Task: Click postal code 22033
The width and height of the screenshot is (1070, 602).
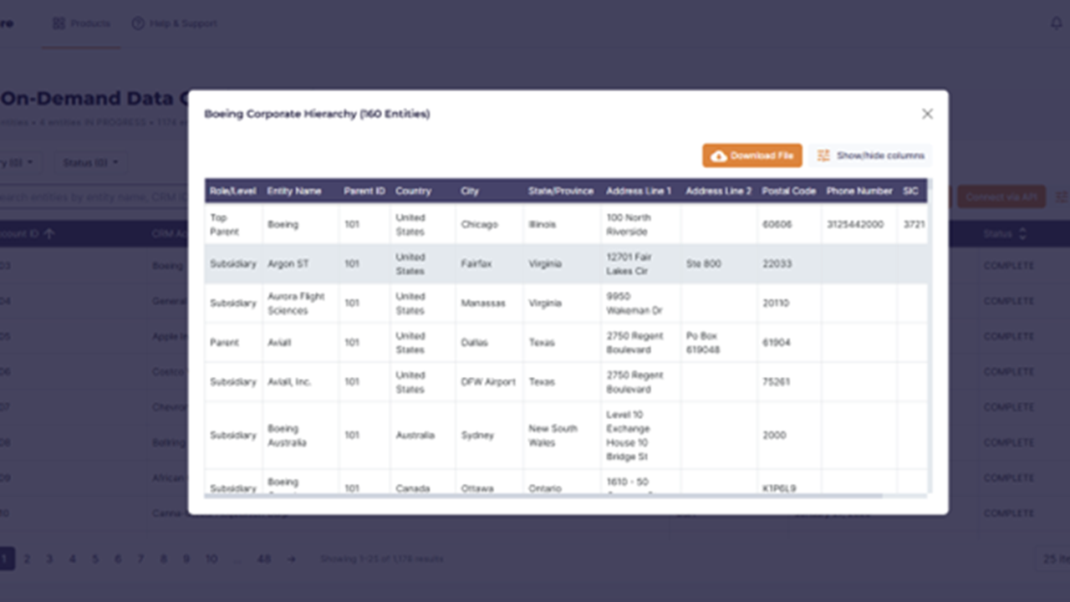Action: 776,263
